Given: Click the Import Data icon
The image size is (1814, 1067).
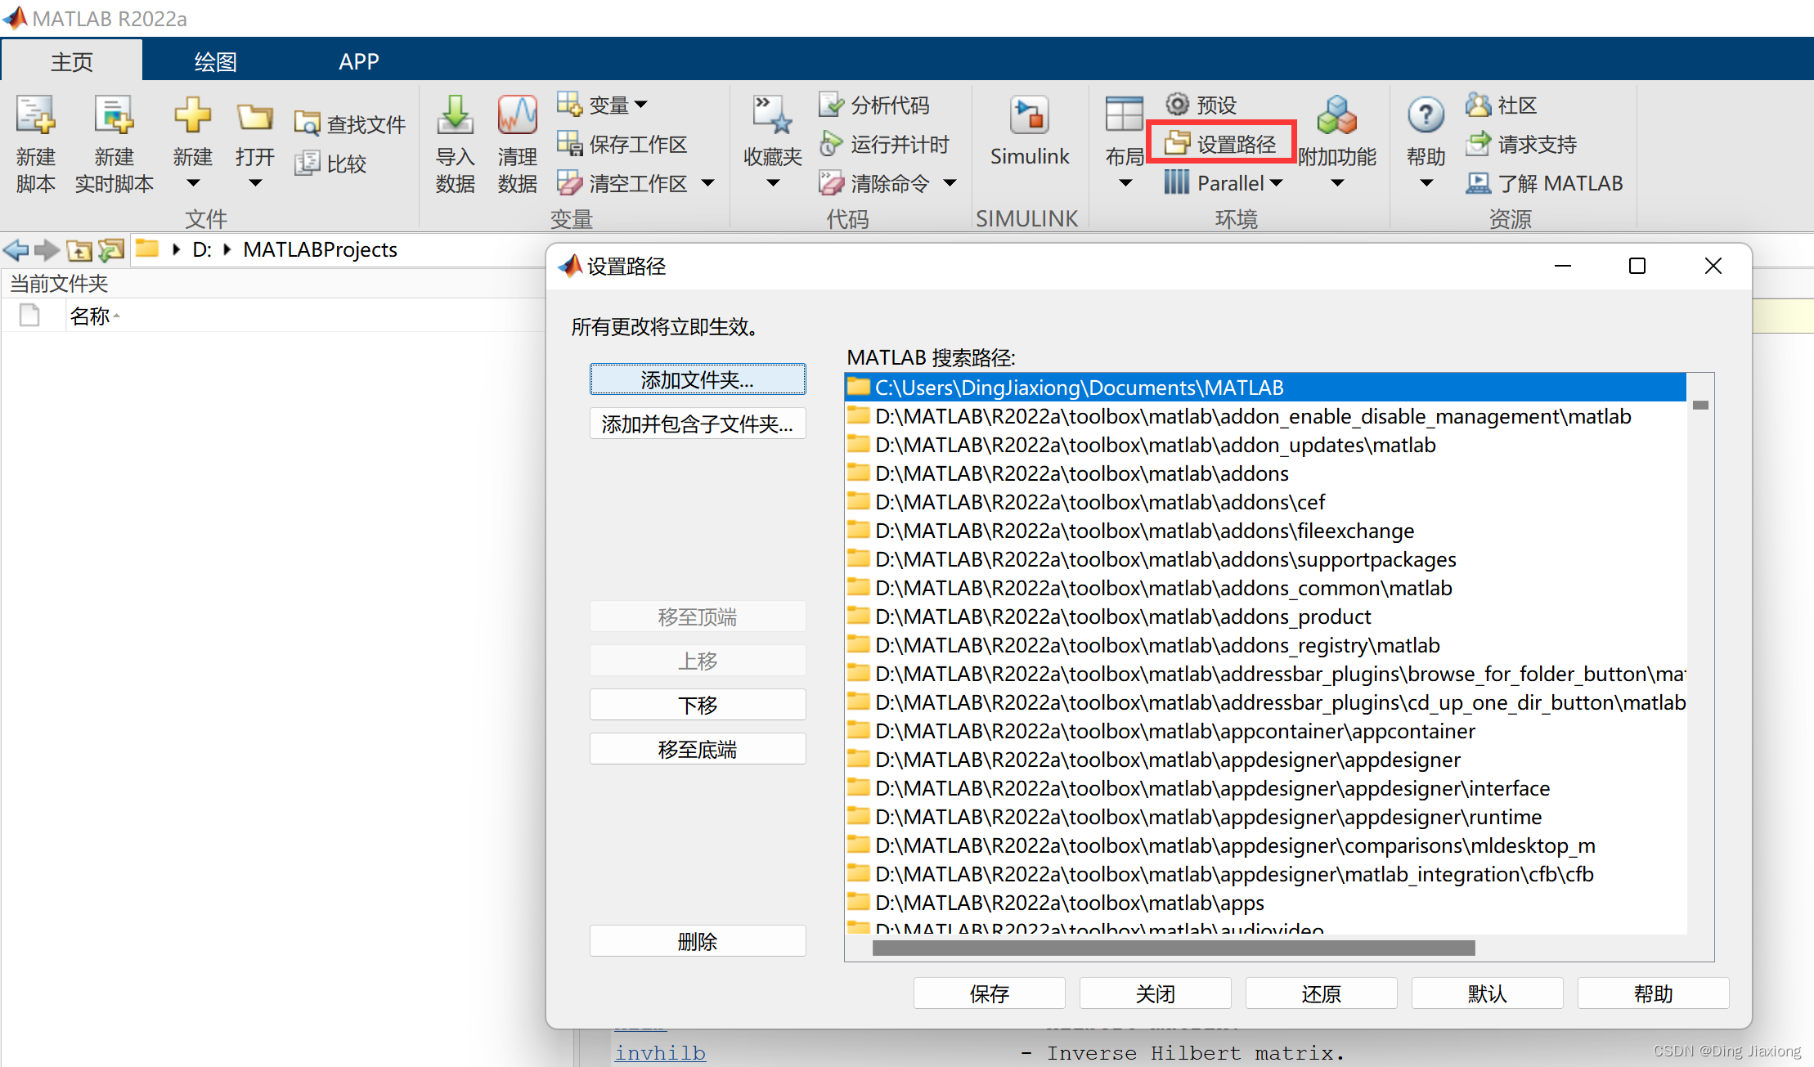Looking at the screenshot, I should (x=455, y=116).
